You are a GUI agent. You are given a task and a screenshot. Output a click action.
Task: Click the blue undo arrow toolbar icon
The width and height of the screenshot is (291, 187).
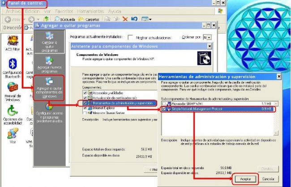[134, 19]
